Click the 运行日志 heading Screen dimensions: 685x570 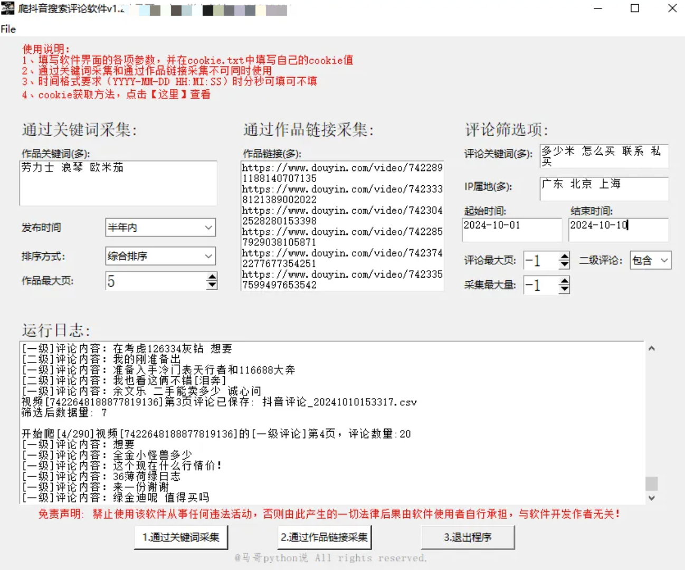coord(56,330)
